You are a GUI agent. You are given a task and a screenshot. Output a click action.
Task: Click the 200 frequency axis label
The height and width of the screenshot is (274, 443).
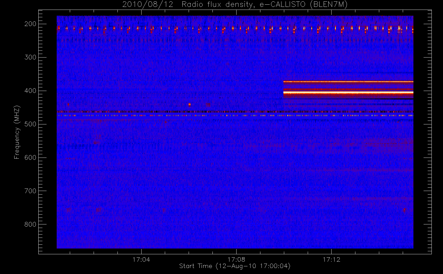pos(30,24)
